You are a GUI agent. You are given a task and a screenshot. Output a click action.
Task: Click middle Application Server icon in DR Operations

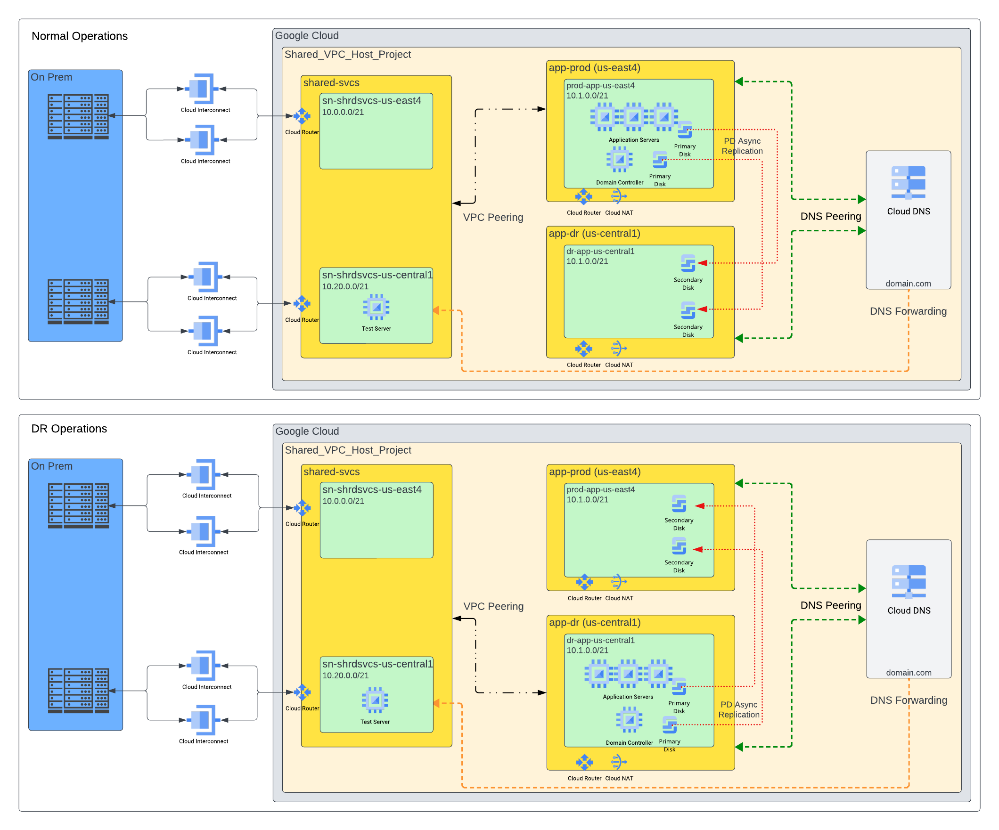(x=628, y=674)
